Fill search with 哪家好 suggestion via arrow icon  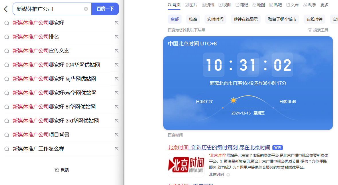[117, 23]
